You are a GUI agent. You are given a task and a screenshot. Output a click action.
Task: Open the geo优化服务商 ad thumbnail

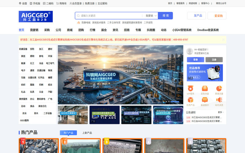(136, 115)
